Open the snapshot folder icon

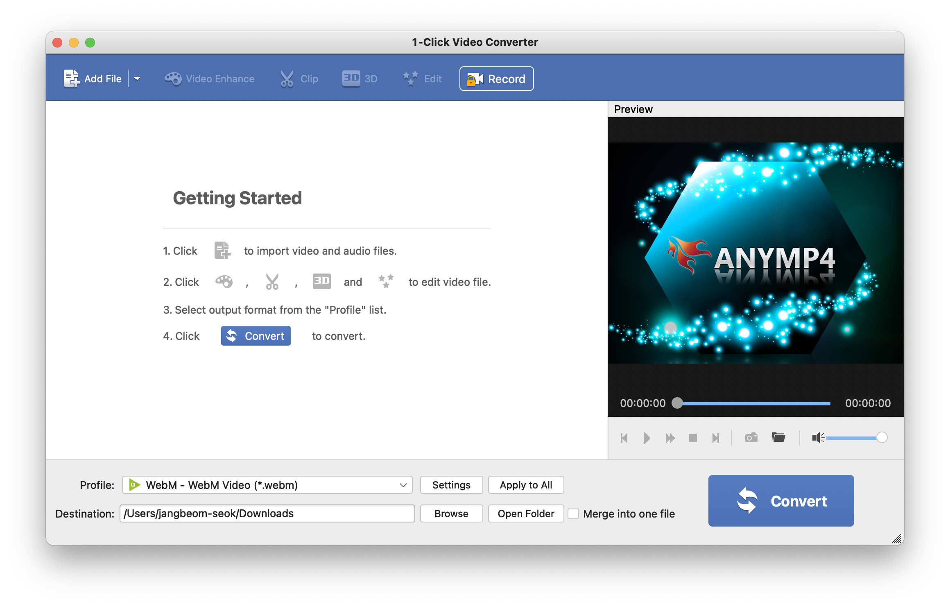(x=778, y=438)
